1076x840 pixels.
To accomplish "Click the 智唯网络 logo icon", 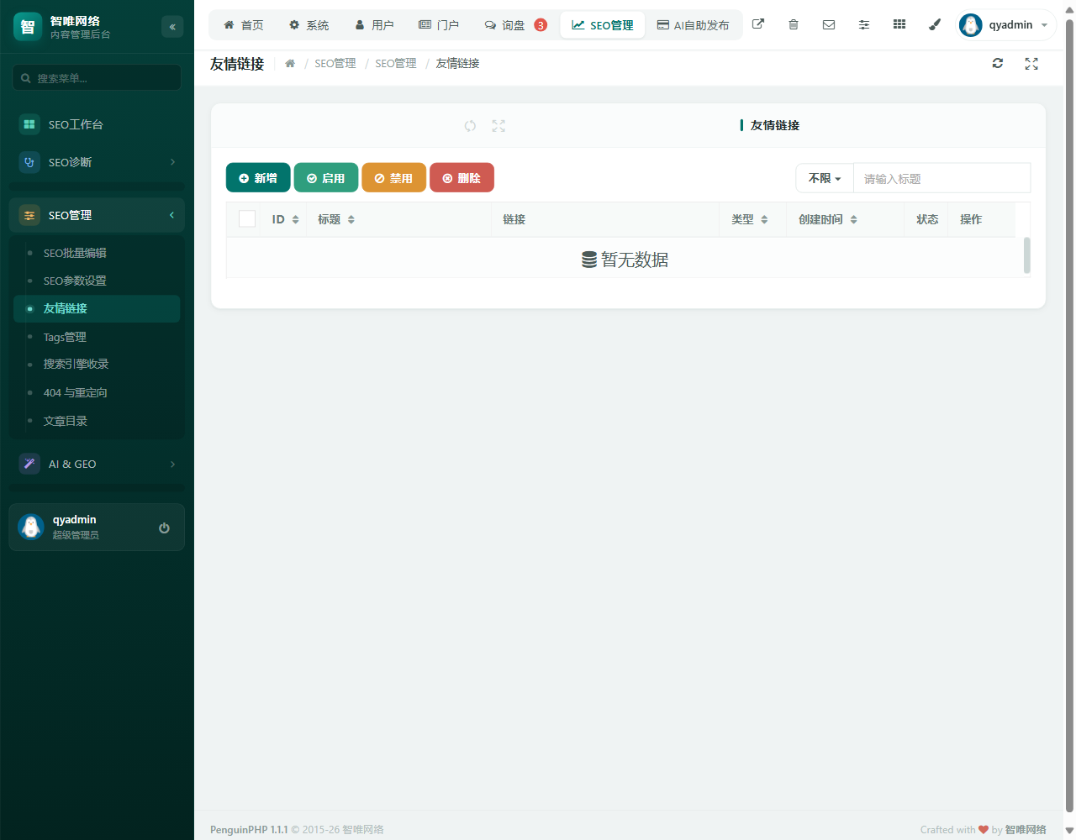I will 28,27.
